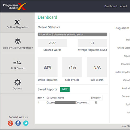Image resolution: width=130 pixels, height=130 pixels.
Task: Click Online Plagiarism label under 33%
Action: (48, 80)
